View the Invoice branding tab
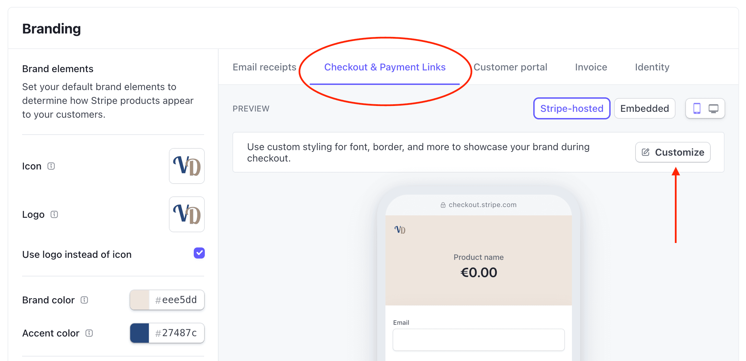This screenshot has height=361, width=746. [591, 67]
